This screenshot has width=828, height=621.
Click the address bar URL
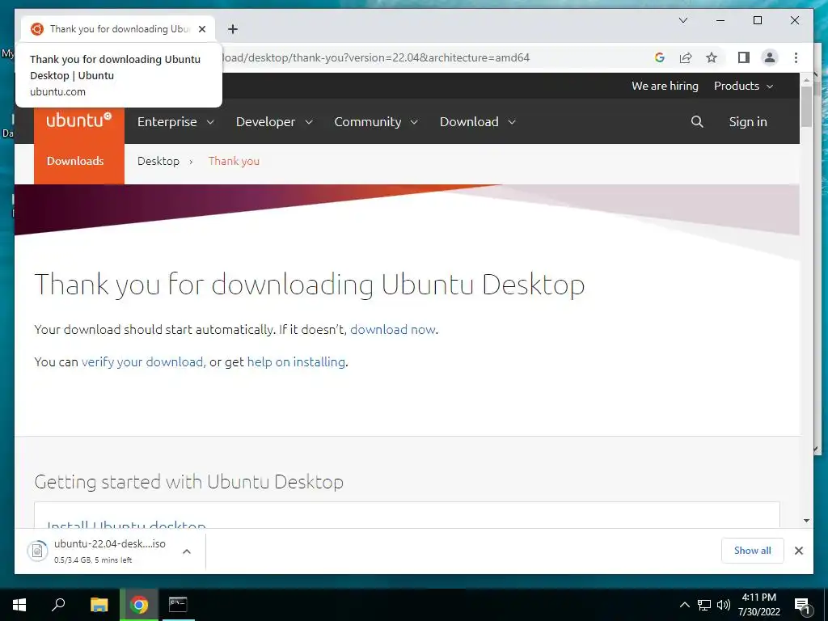tap(375, 57)
